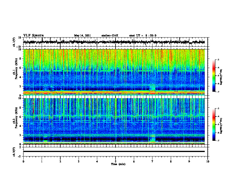Click the "-7" label on upper color scale

click(x=218, y=92)
